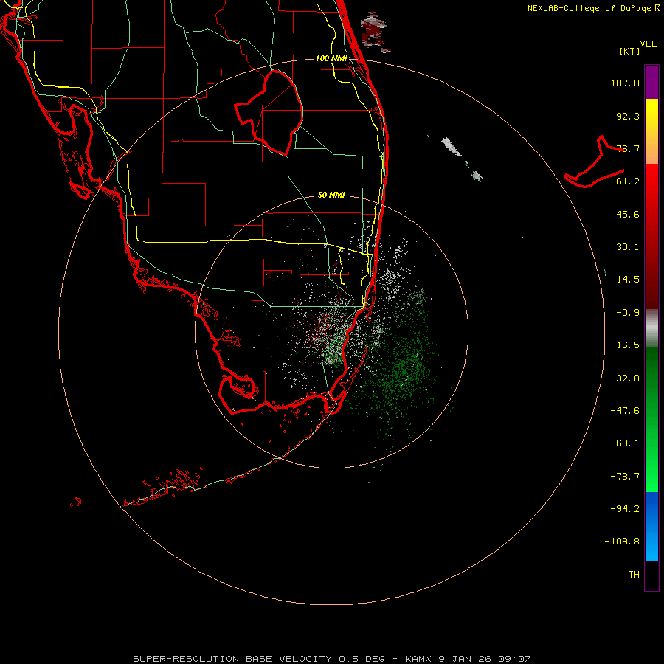Click the [KT] units label

point(630,51)
